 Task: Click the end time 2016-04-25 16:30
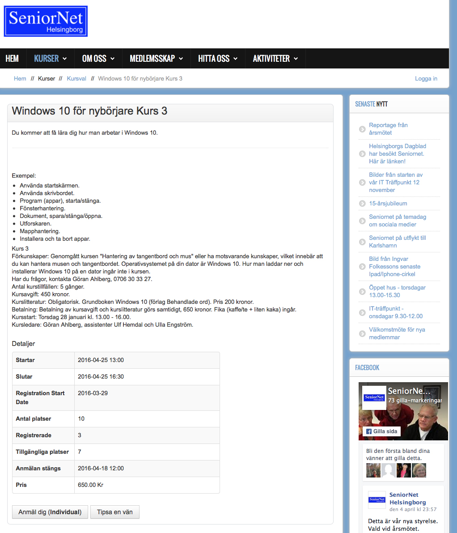pos(101,377)
